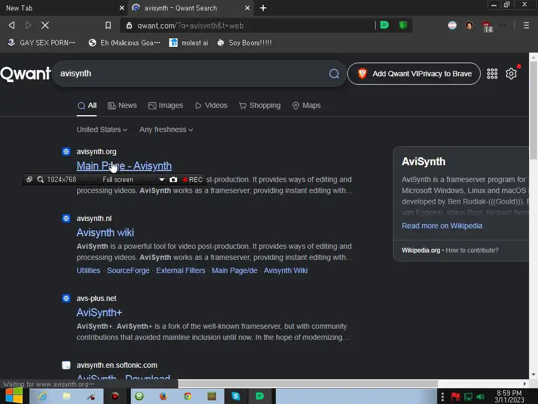Click the avisynth.en.softonic.com result domain
Screen dimensions: 538x404
pyautogui.click(x=117, y=365)
